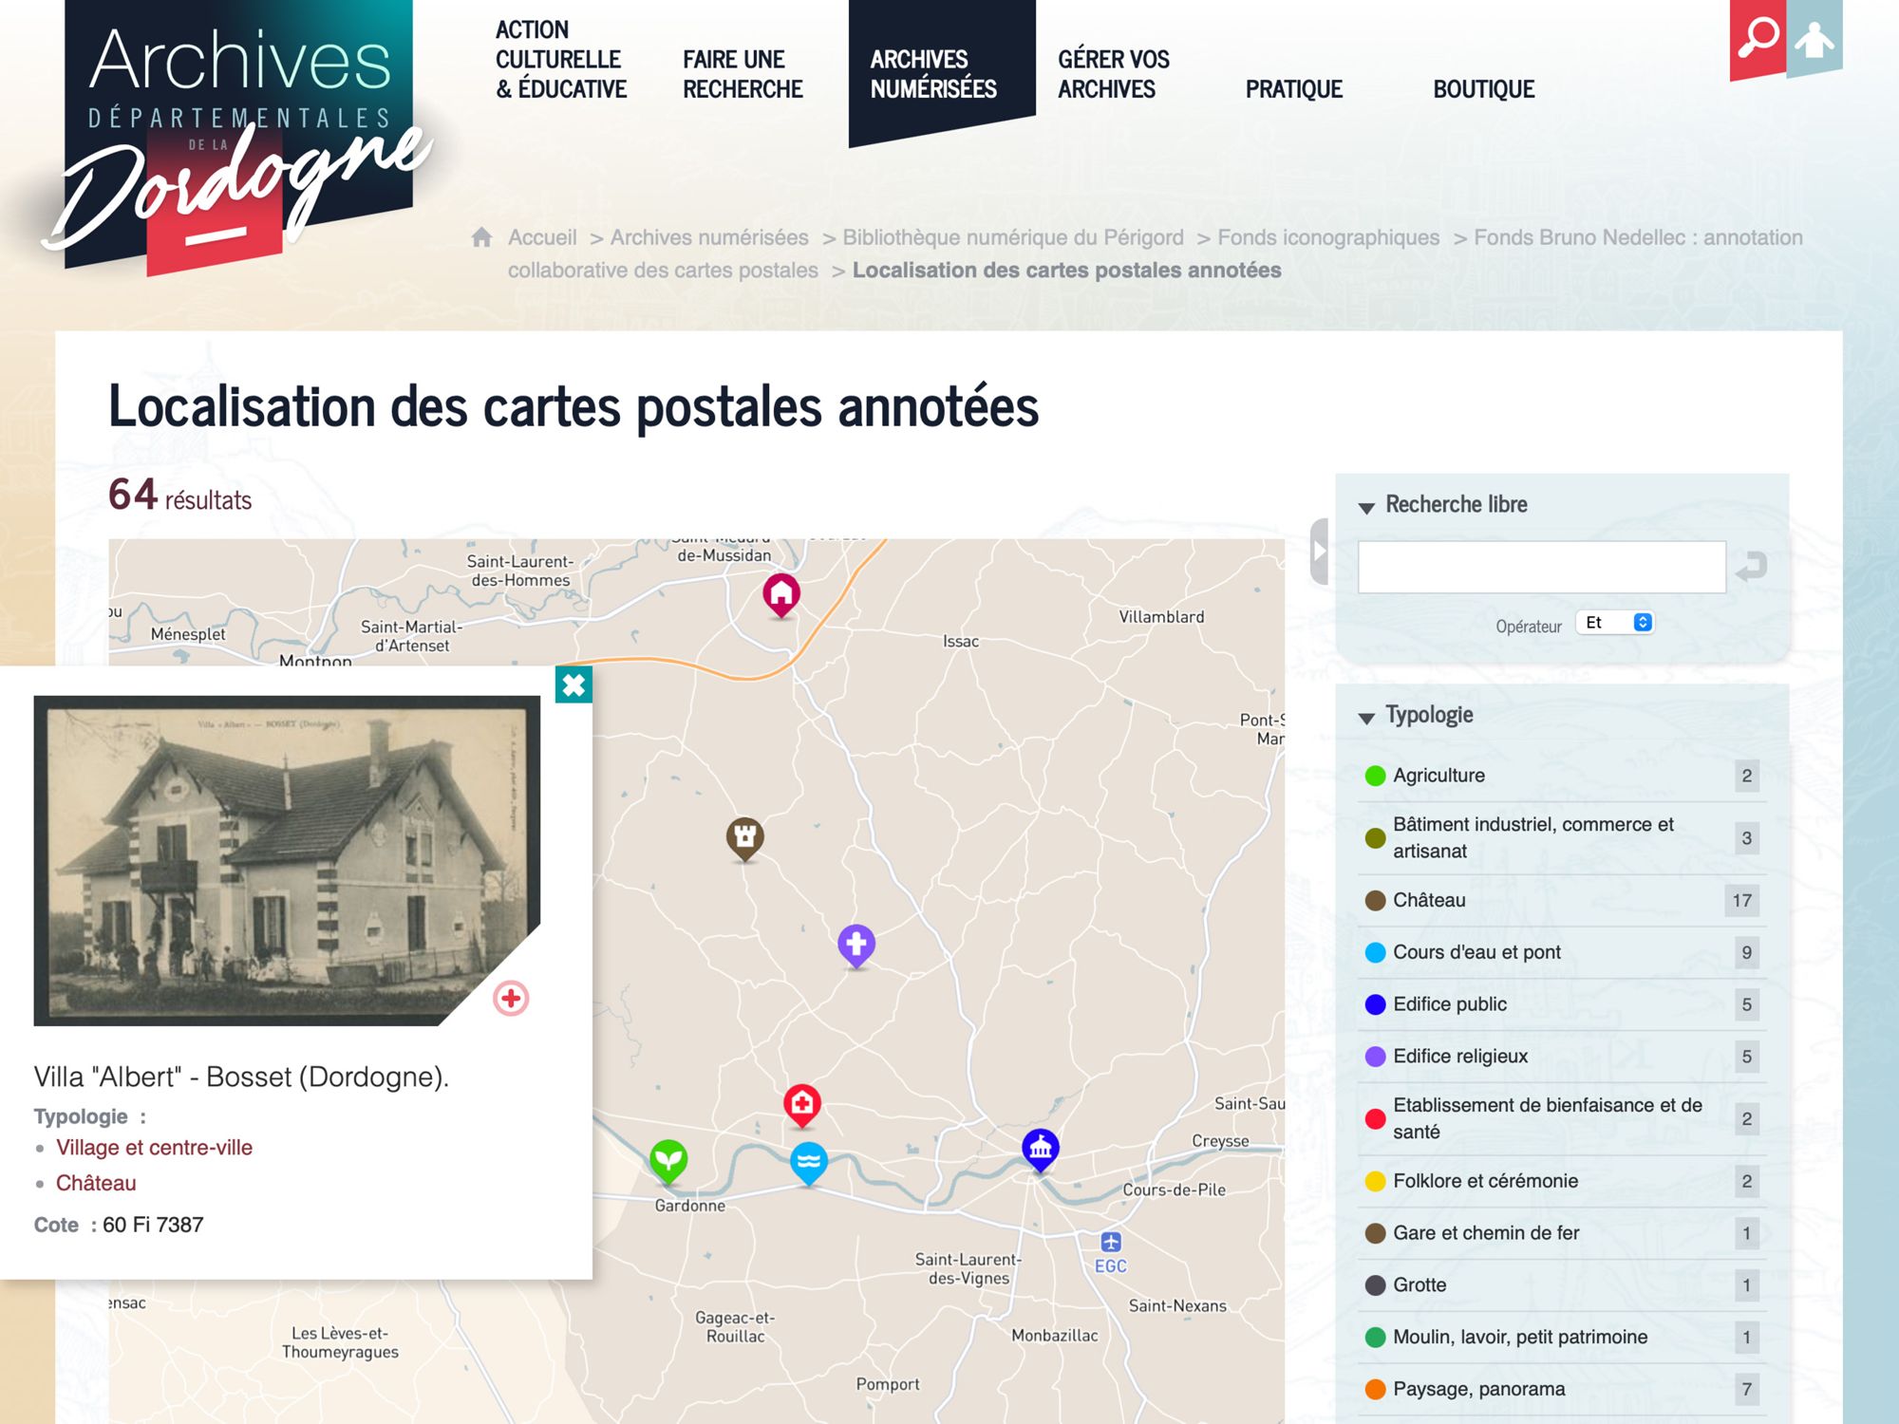This screenshot has width=1899, height=1424.
Task: Collapse the Typologie section
Action: pyautogui.click(x=1367, y=717)
